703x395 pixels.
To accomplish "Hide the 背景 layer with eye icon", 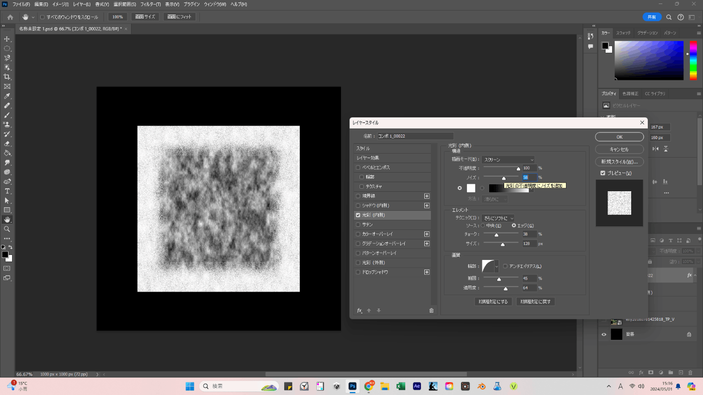I will pos(604,334).
